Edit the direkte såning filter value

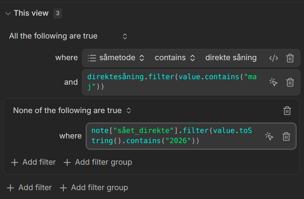tap(231, 58)
